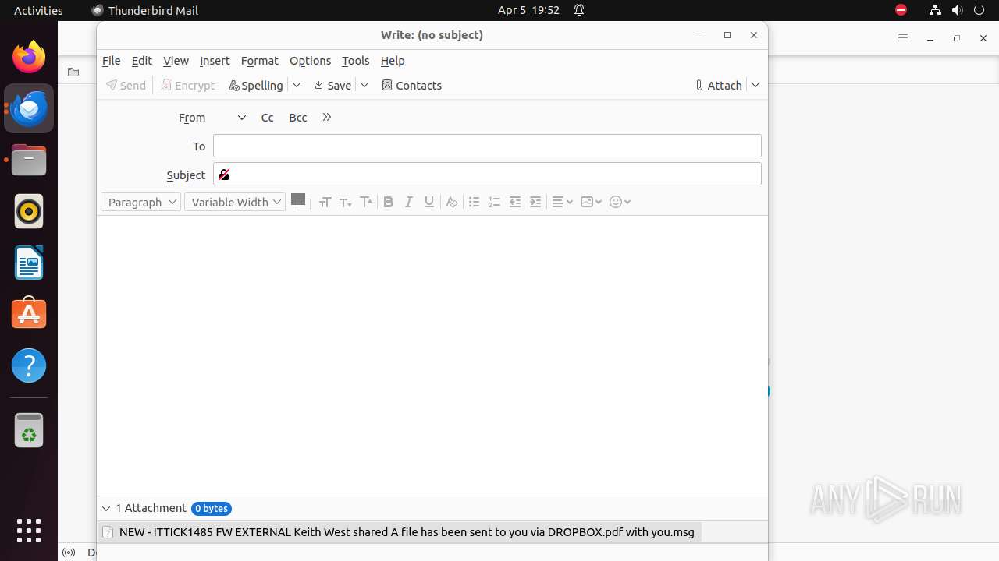This screenshot has width=999, height=561.
Task: Run the Spelling check
Action: click(256, 85)
